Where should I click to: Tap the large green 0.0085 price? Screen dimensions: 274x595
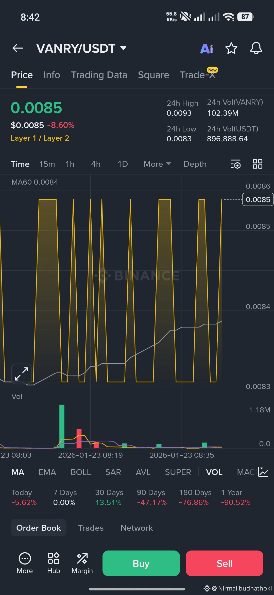tap(36, 108)
